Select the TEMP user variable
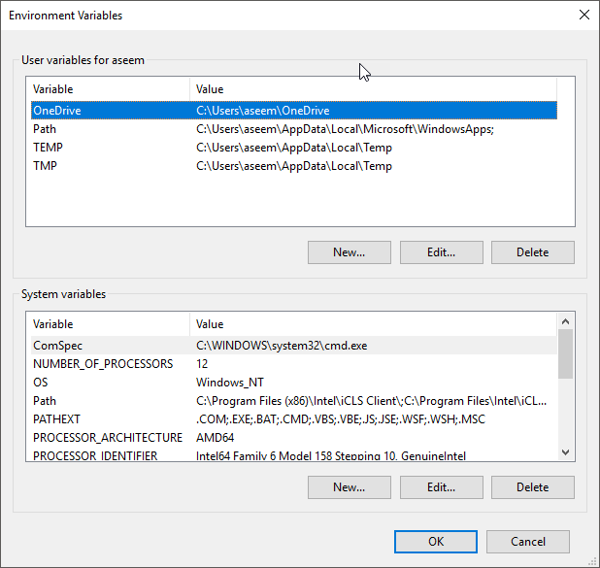Image resolution: width=600 pixels, height=568 pixels. 294,148
